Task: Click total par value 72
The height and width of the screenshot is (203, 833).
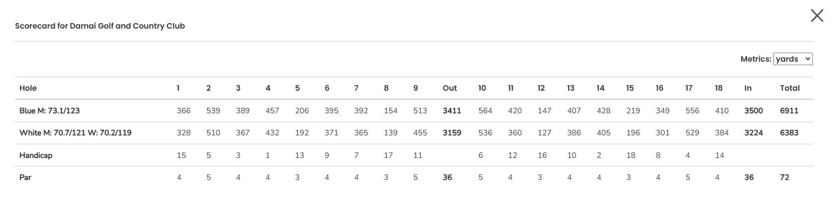Action: [x=784, y=177]
